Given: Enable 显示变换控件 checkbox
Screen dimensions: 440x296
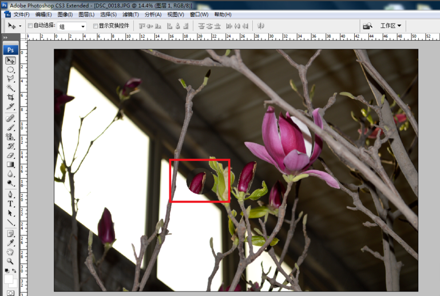Looking at the screenshot, I should tap(96, 26).
